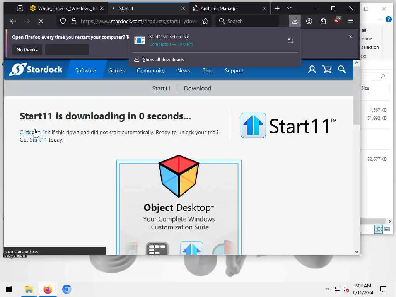The width and height of the screenshot is (396, 297).
Task: Open Firefox View tab overview icon
Action: pyautogui.click(x=20, y=9)
